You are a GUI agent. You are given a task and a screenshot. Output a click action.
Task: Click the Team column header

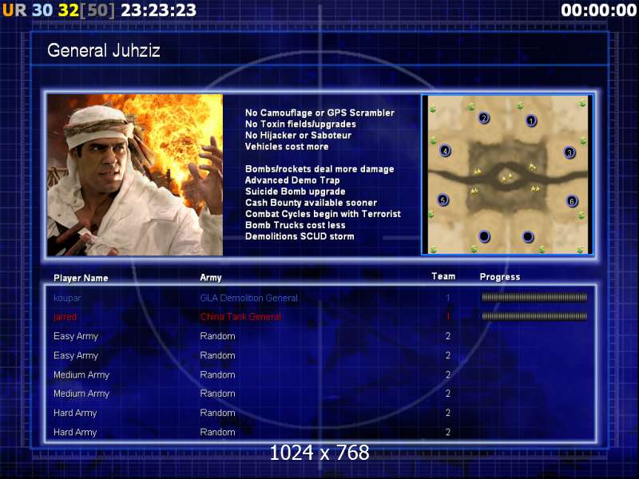(x=443, y=276)
